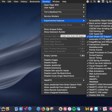The height and width of the screenshot is (112, 112).
Task: Enable CSS Painting API
Action: pyautogui.click(x=99, y=31)
